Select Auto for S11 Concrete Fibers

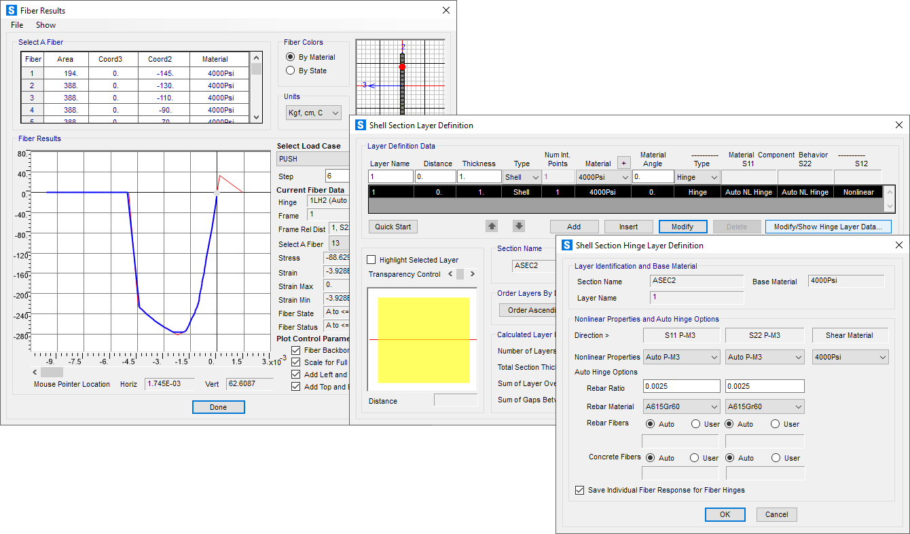point(651,458)
